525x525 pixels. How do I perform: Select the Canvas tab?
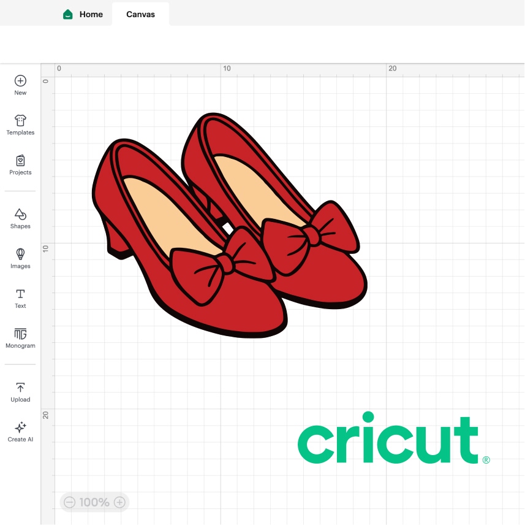pos(140,14)
